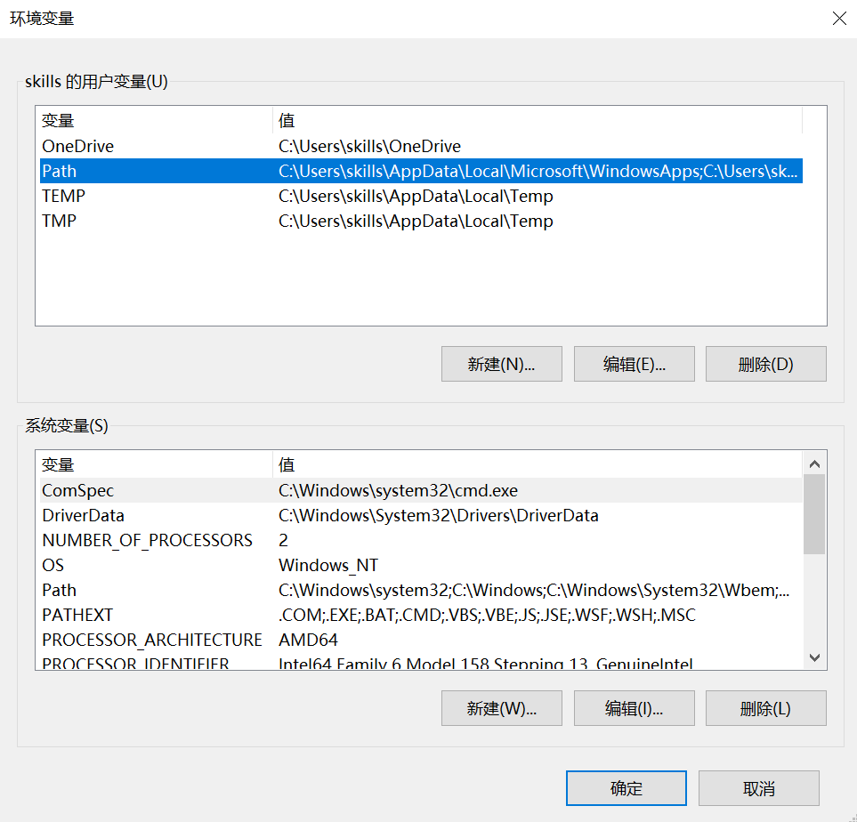Select the OneDrive user variable
857x822 pixels.
(x=178, y=146)
